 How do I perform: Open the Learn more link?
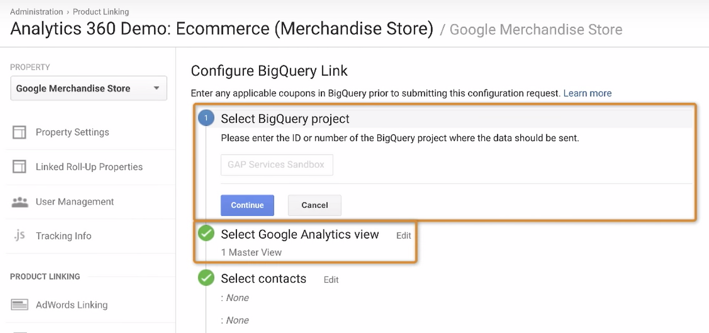[587, 93]
